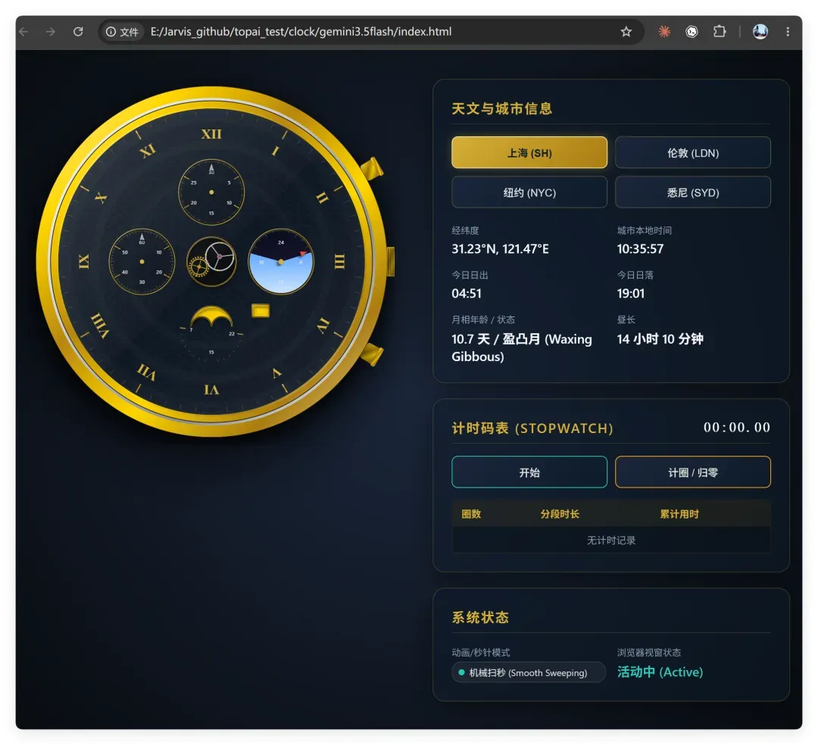Click the day length 14 小时 10 分钟
The height and width of the screenshot is (745, 818).
[660, 339]
